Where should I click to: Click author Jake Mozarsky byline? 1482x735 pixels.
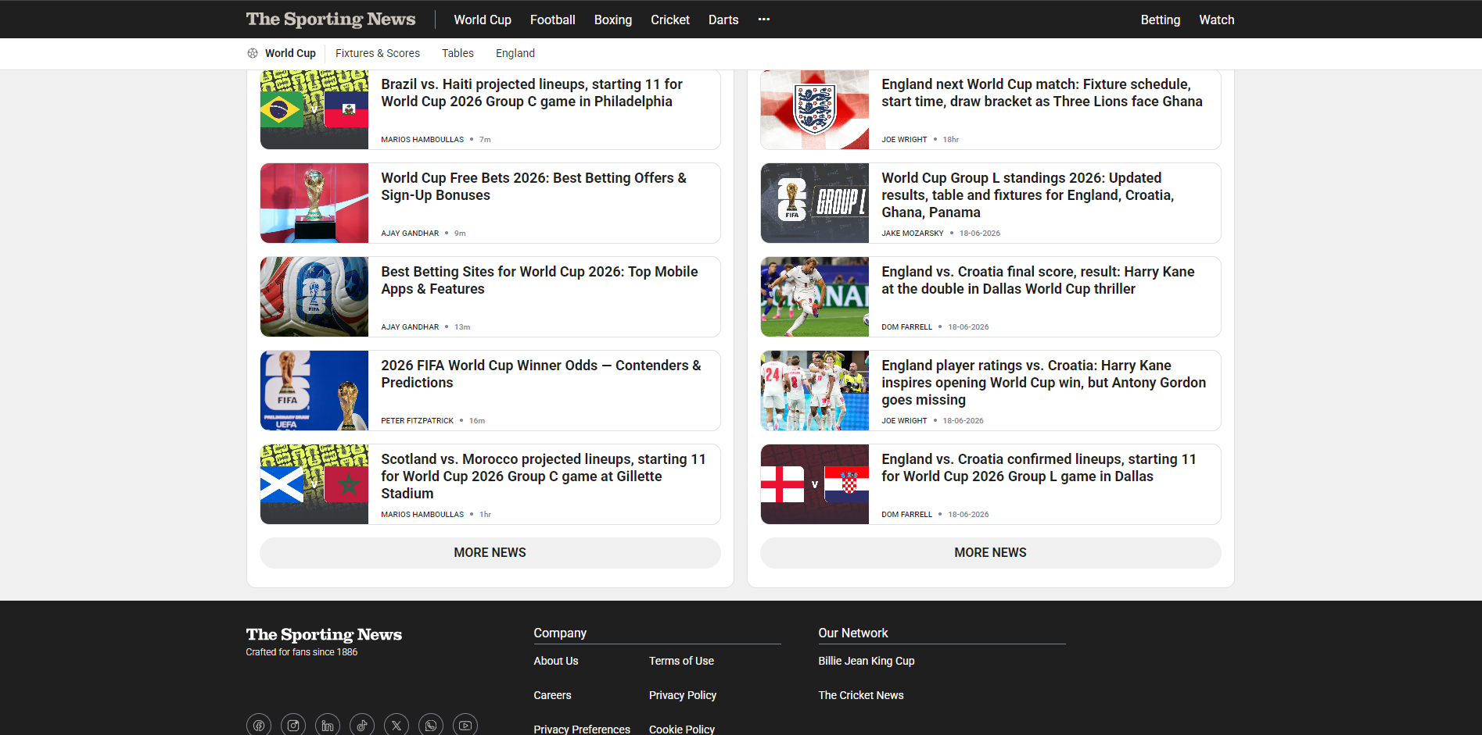(913, 234)
